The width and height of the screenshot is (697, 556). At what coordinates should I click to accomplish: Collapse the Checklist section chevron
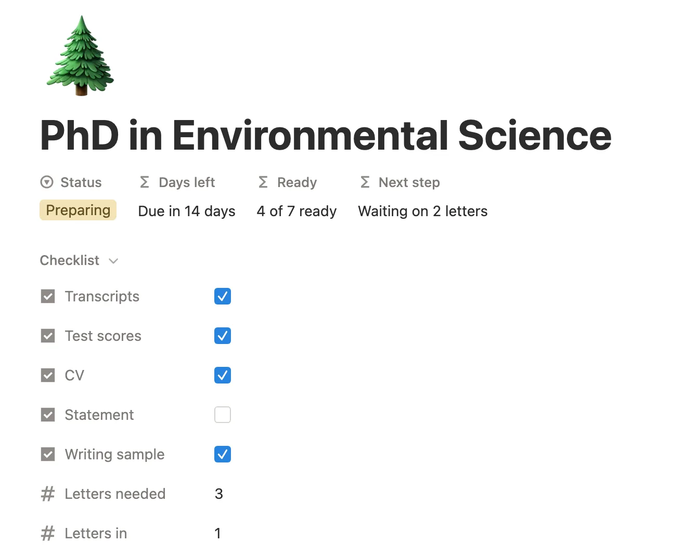point(113,261)
